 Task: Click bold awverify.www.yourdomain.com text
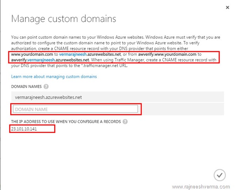tap(167, 54)
